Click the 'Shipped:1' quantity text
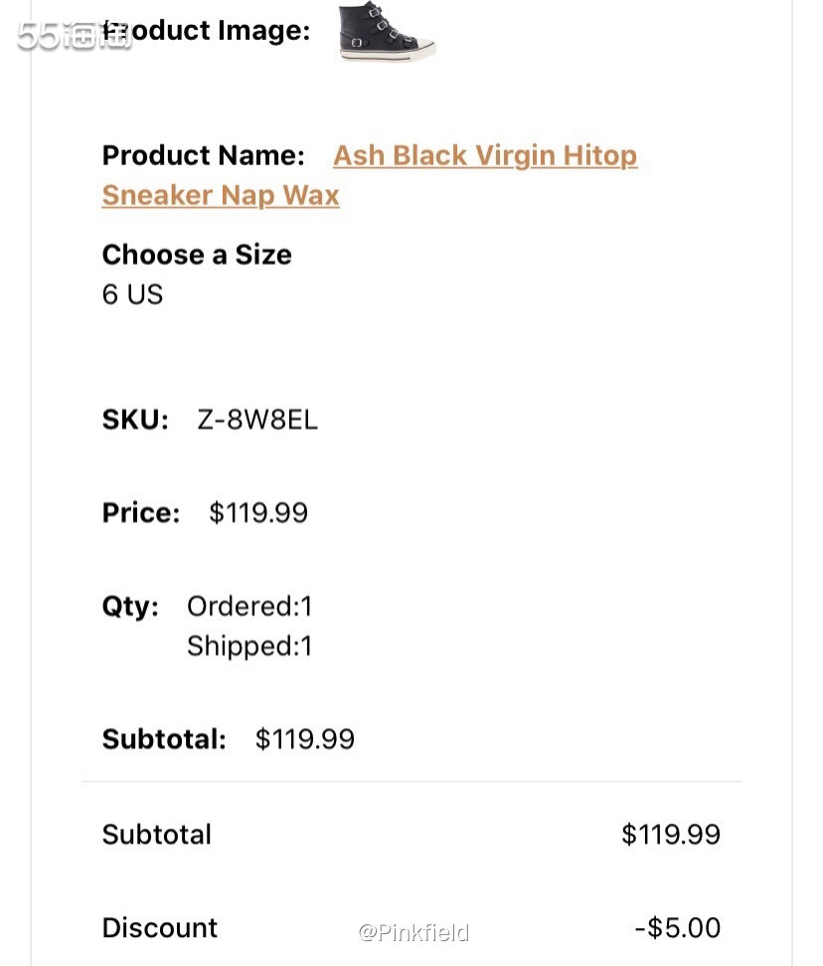The image size is (823, 966). [x=249, y=647]
